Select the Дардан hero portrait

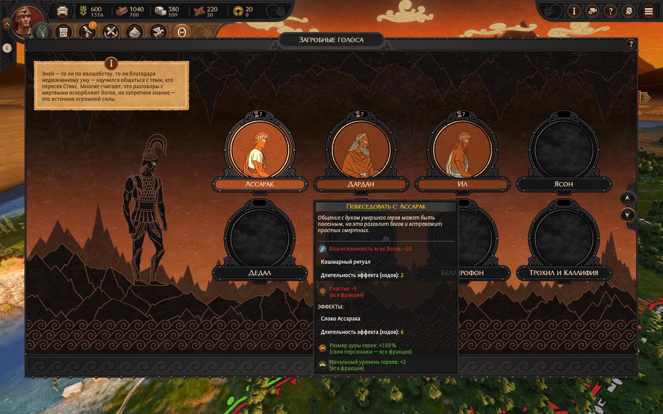coord(361,150)
